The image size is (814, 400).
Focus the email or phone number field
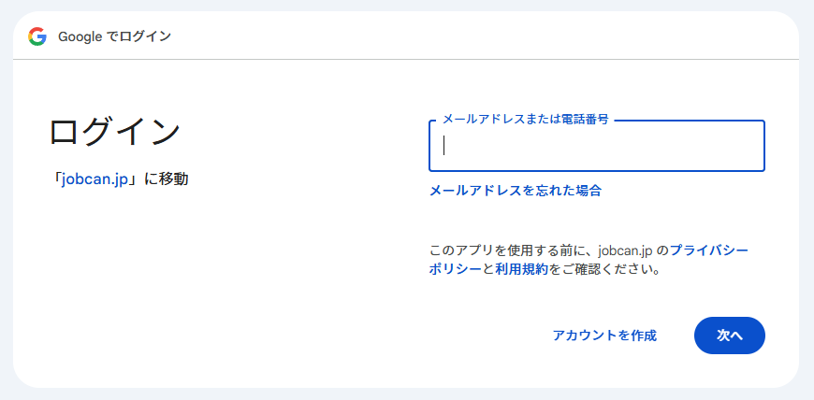(599, 147)
